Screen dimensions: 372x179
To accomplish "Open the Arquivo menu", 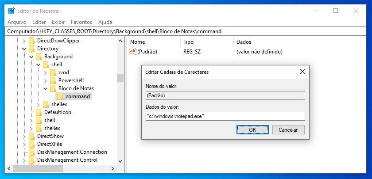I will point(17,22).
